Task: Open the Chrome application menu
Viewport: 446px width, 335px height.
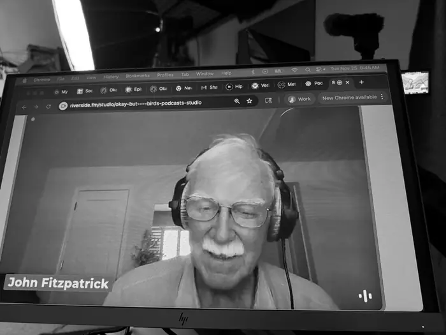Action: 41,80
